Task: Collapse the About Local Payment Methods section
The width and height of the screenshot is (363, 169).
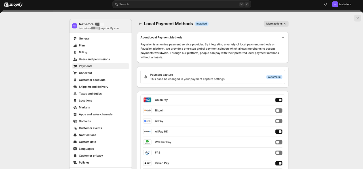Action: [283, 37]
